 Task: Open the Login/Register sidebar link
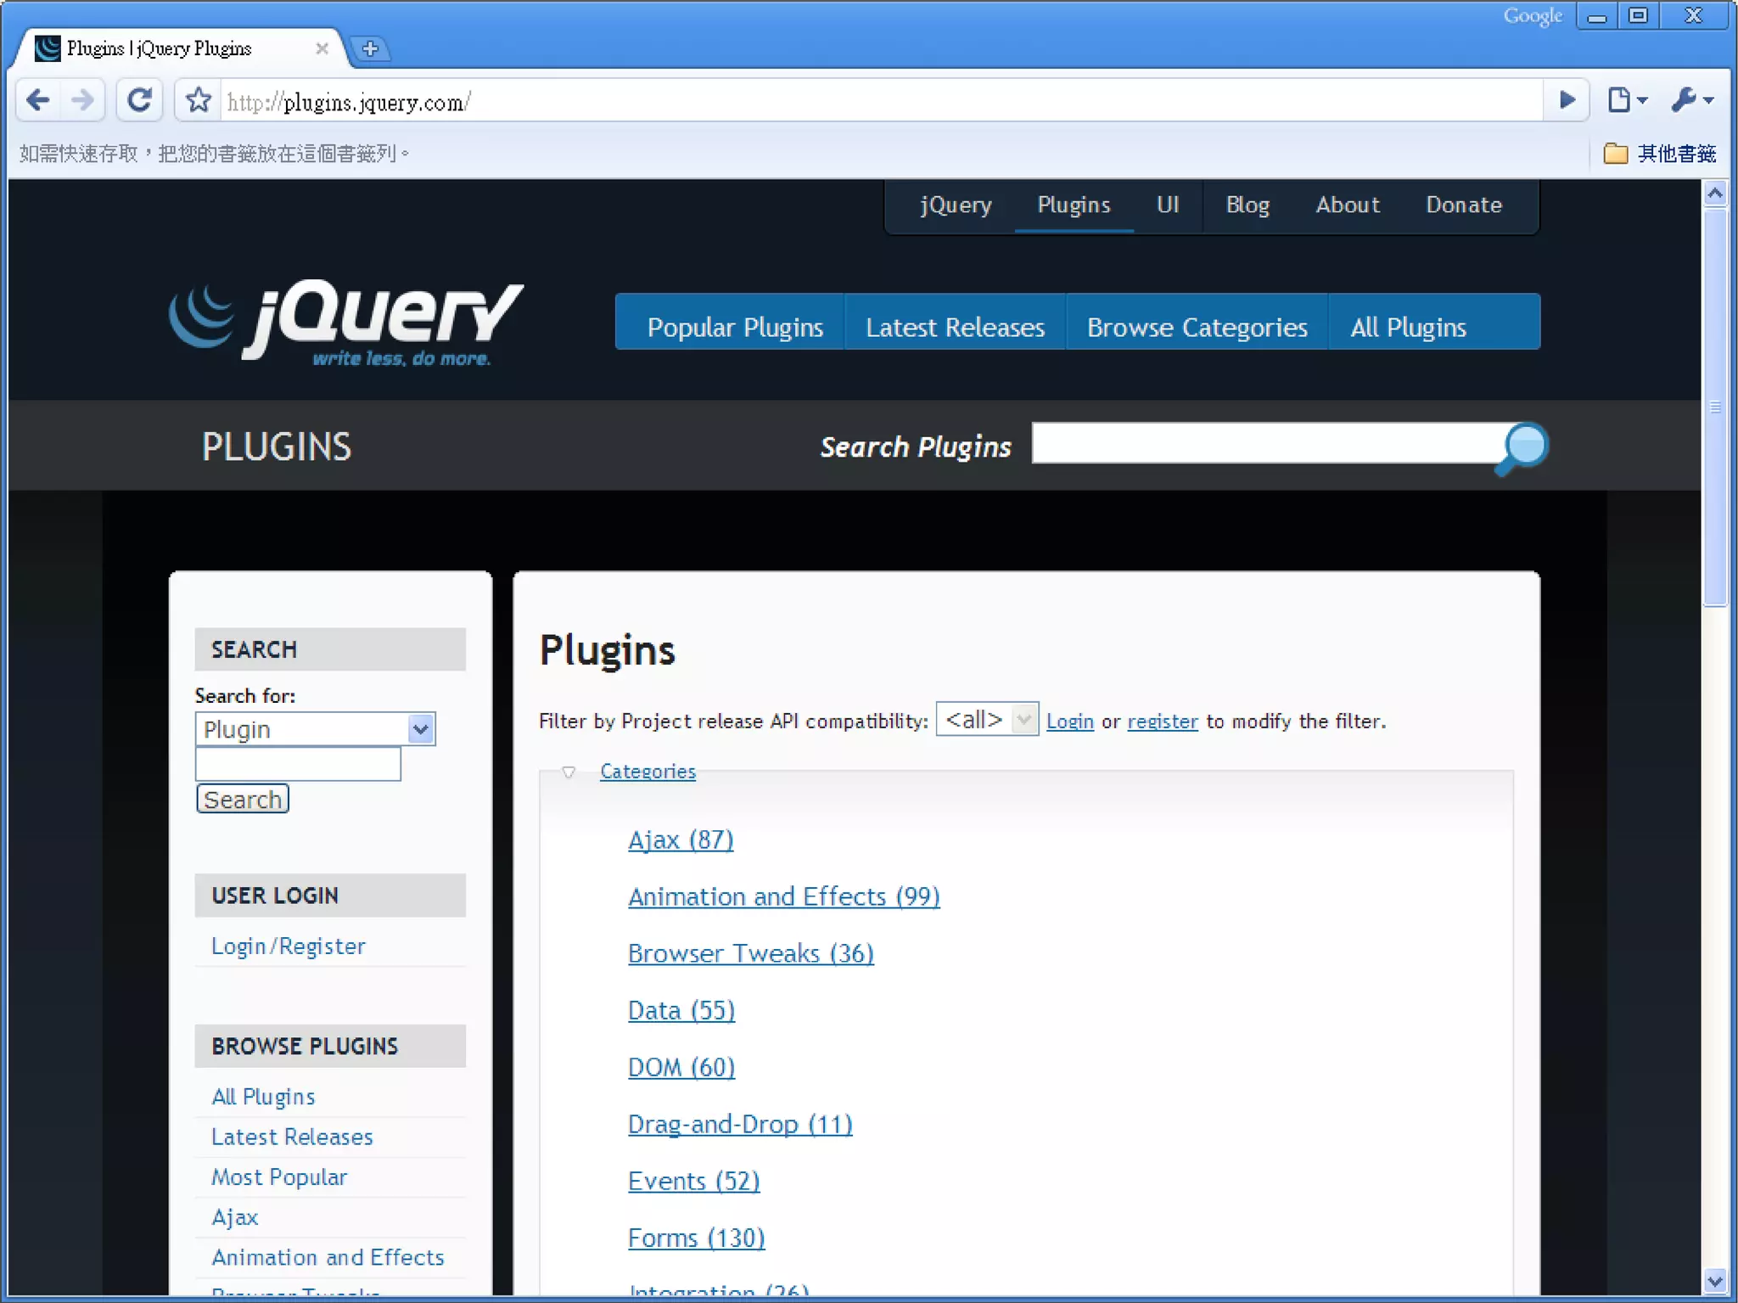coord(289,946)
